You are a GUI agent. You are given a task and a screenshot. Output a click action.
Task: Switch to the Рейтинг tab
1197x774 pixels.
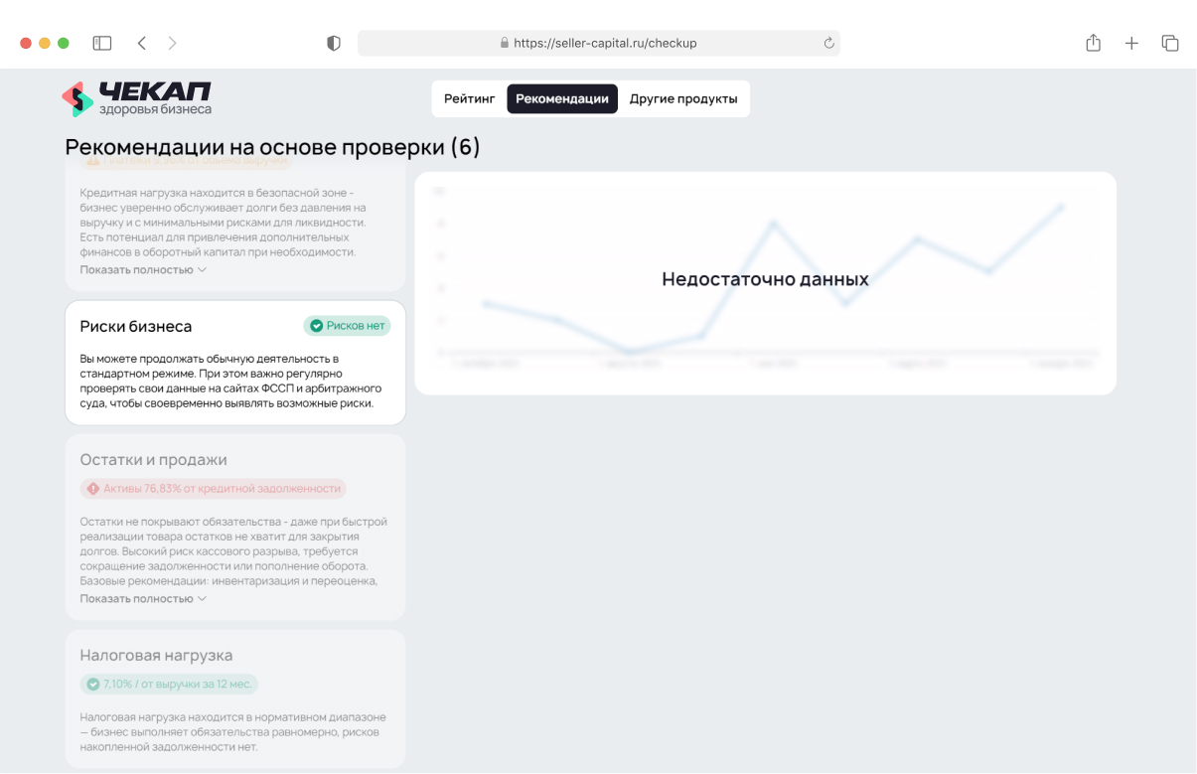pos(469,99)
